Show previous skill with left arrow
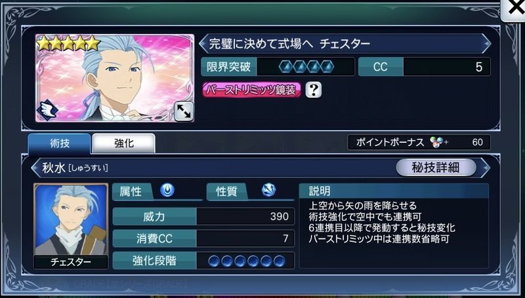525x298 pixels. pos(35,168)
